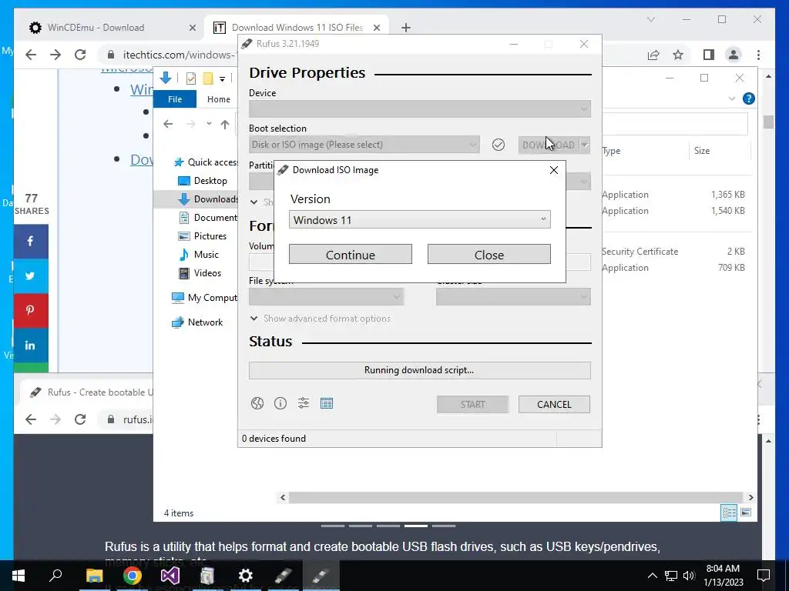Go back in top Chrome window
This screenshot has height=591, width=789.
click(31, 55)
